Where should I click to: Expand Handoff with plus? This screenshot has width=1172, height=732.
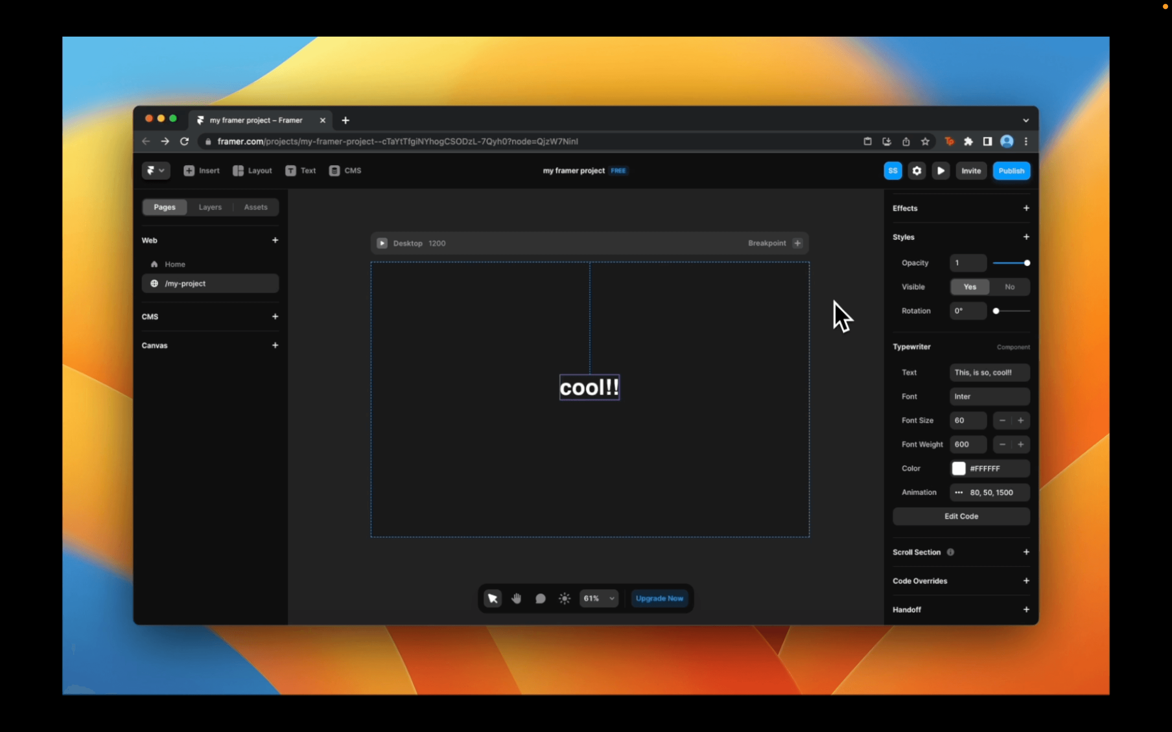(x=1026, y=610)
